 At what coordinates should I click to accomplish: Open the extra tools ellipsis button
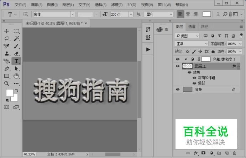pos(16,83)
